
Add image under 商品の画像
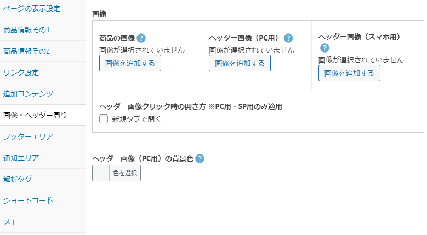(x=130, y=63)
